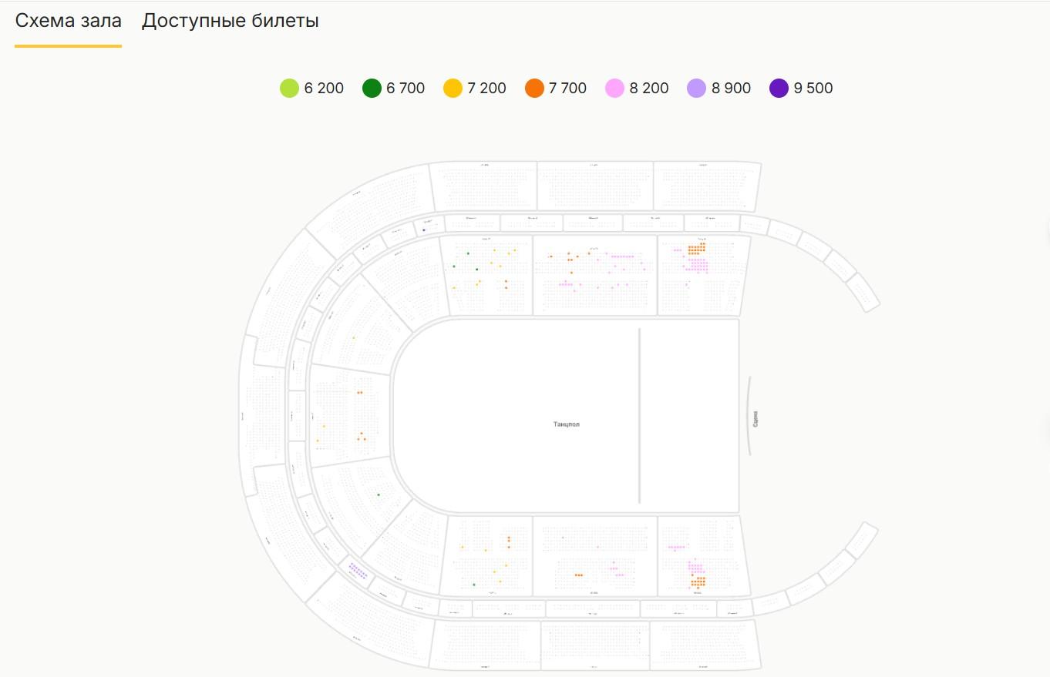The height and width of the screenshot is (677, 1050).
Task: Select the single dark purple seat in upper-left box
Action: (424, 230)
